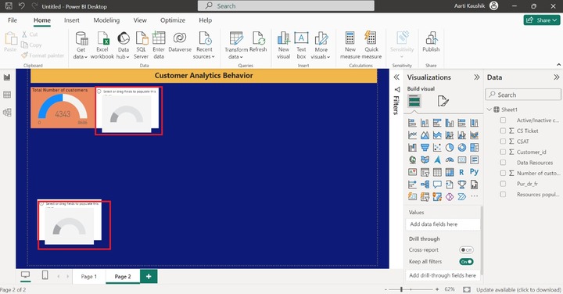563x294 pixels.
Task: Toggle Cross-report drill through switch
Action: pyautogui.click(x=466, y=250)
